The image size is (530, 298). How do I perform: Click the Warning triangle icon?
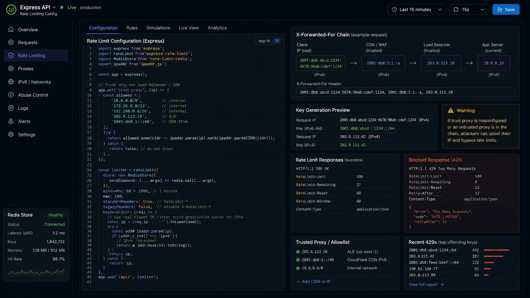[x=451, y=111]
